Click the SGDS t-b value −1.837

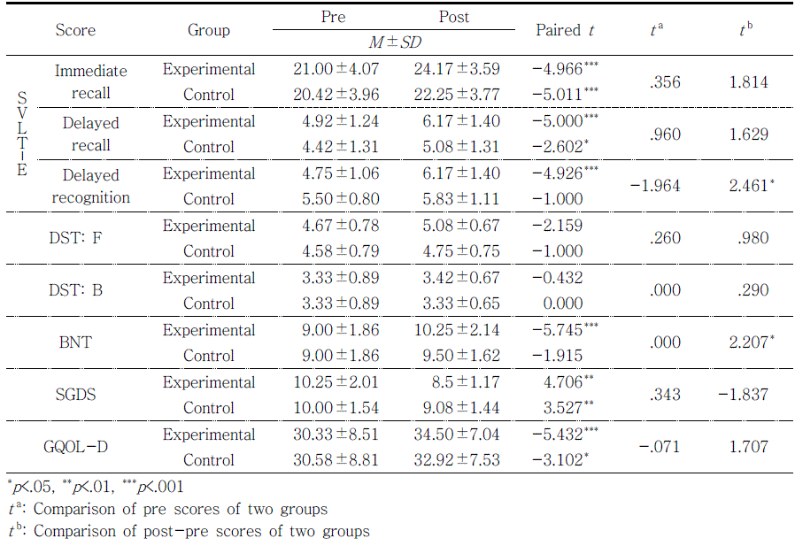pyautogui.click(x=743, y=395)
